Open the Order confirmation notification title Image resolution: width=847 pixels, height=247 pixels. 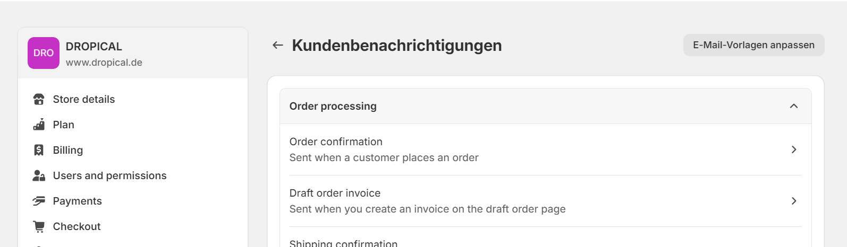pyautogui.click(x=336, y=142)
